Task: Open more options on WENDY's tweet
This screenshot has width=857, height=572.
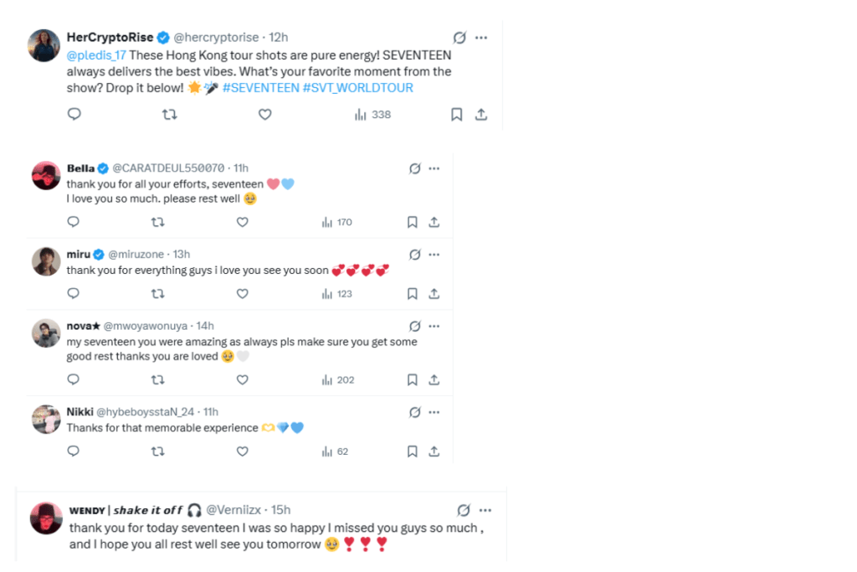Action: tap(486, 509)
